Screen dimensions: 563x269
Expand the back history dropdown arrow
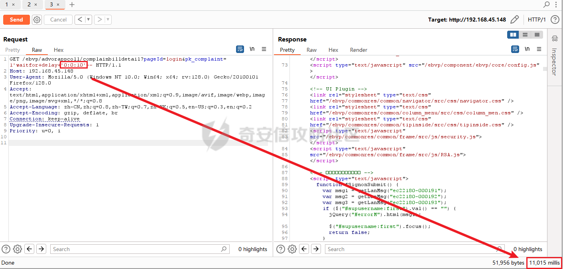(88, 20)
